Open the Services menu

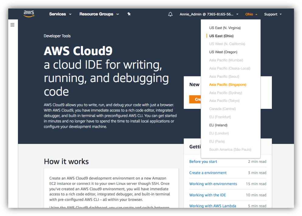tap(60, 14)
